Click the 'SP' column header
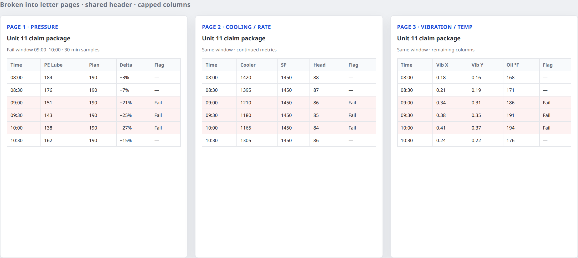The height and width of the screenshot is (258, 578). (294, 65)
